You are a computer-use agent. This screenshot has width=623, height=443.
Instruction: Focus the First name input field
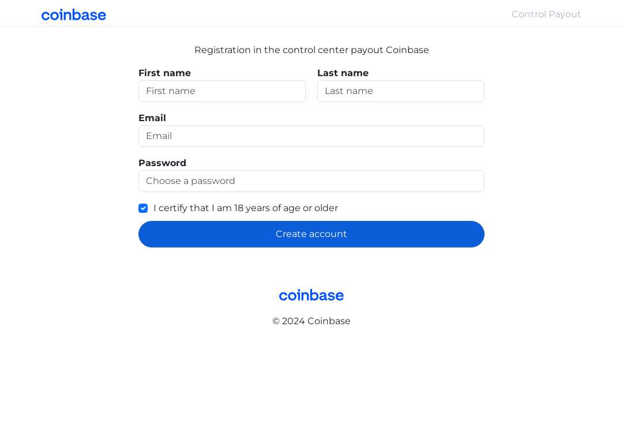pos(222,91)
